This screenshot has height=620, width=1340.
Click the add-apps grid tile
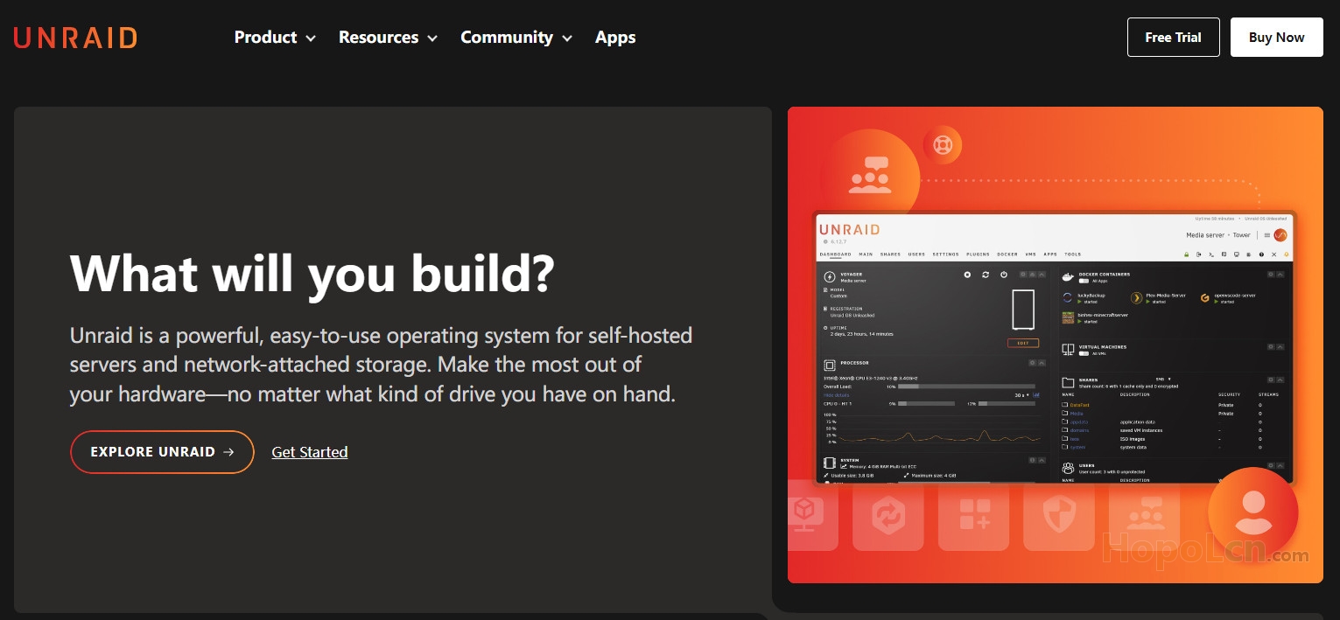point(974,515)
